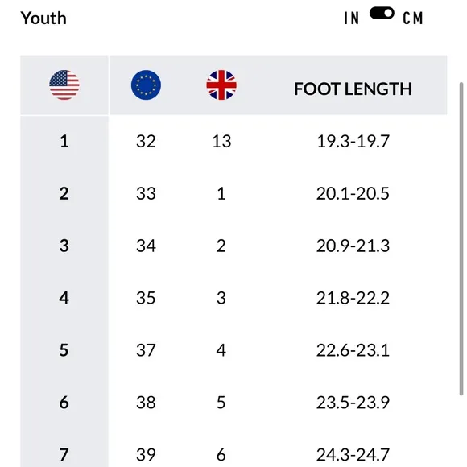Click foot length 19.3-19.7 cell
Image resolution: width=467 pixels, height=467 pixels.
353,141
